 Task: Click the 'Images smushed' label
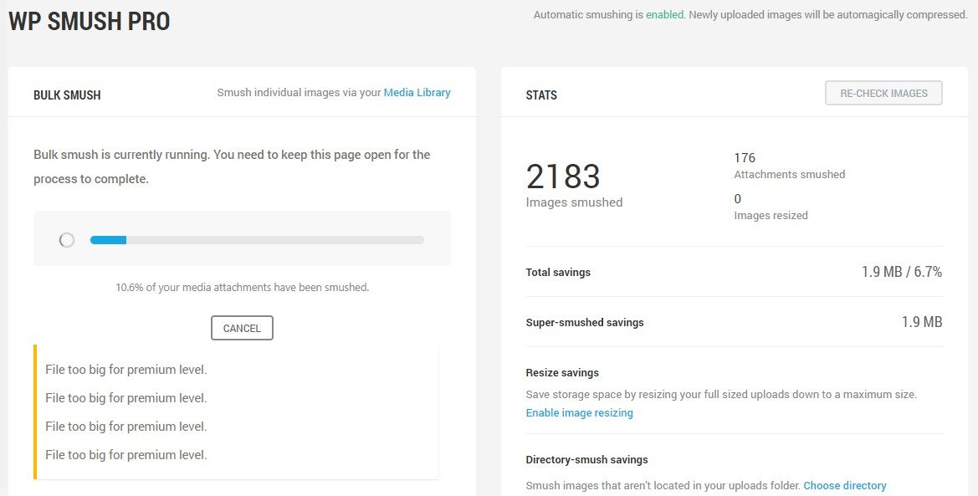[x=574, y=202]
